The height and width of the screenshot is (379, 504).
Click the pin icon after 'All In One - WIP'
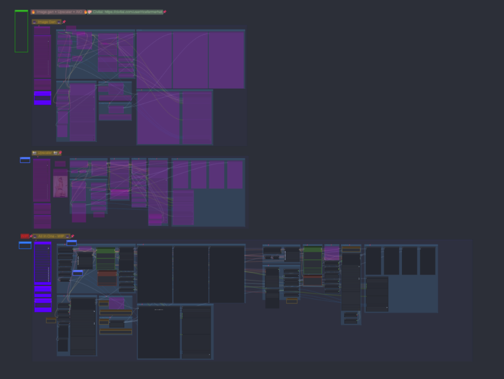coord(72,236)
